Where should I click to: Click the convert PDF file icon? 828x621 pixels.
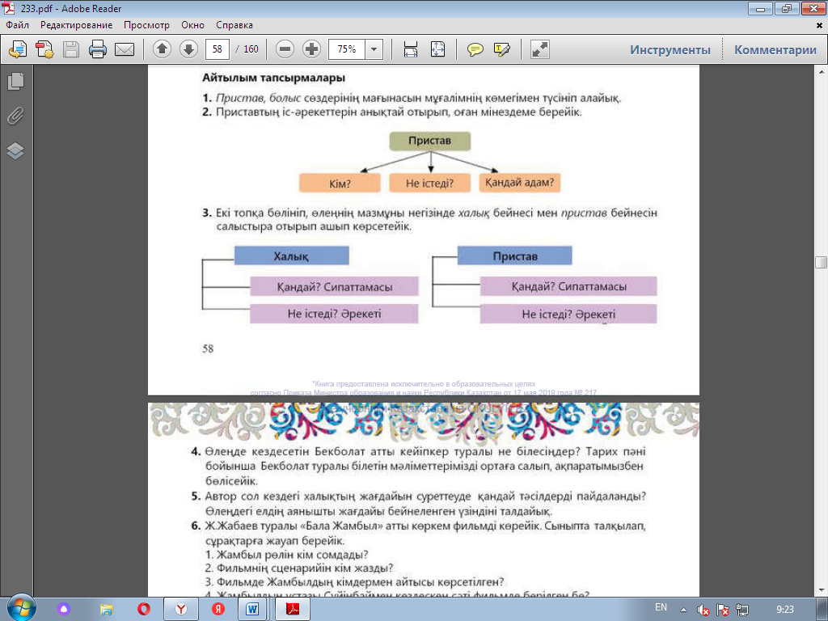click(x=44, y=49)
